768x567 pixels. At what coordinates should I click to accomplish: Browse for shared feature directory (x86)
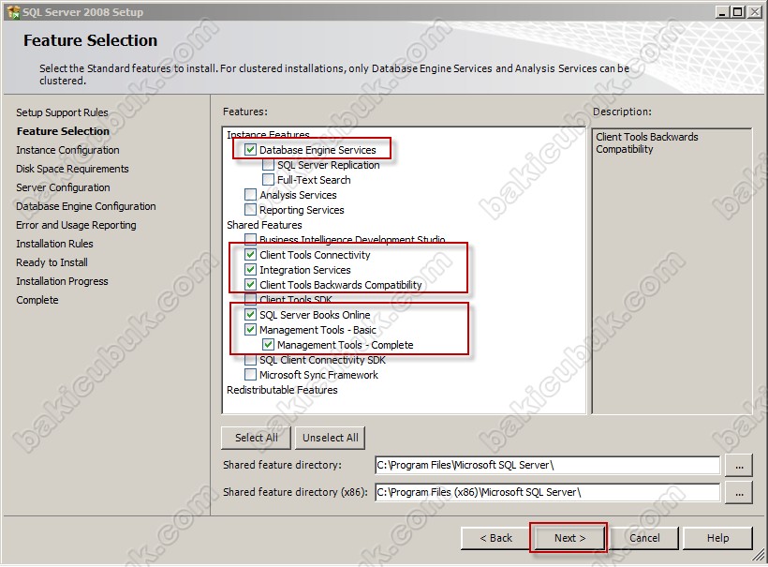[739, 493]
